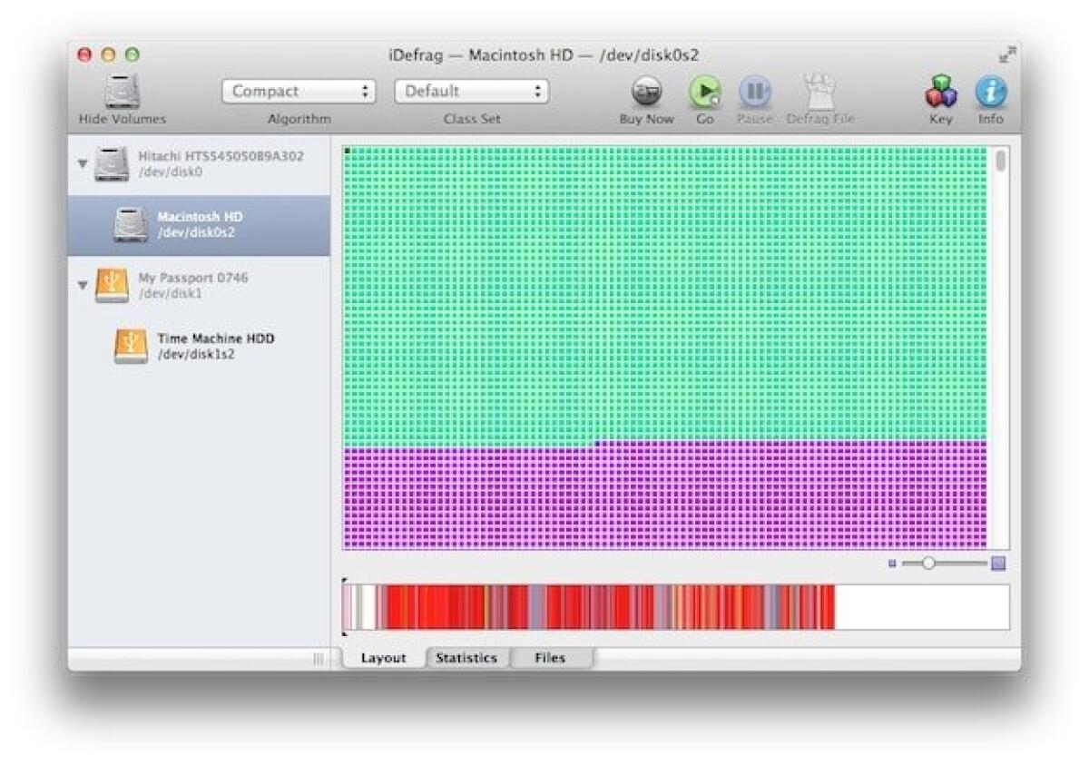
Task: Select the Layout tab
Action: [x=384, y=657]
